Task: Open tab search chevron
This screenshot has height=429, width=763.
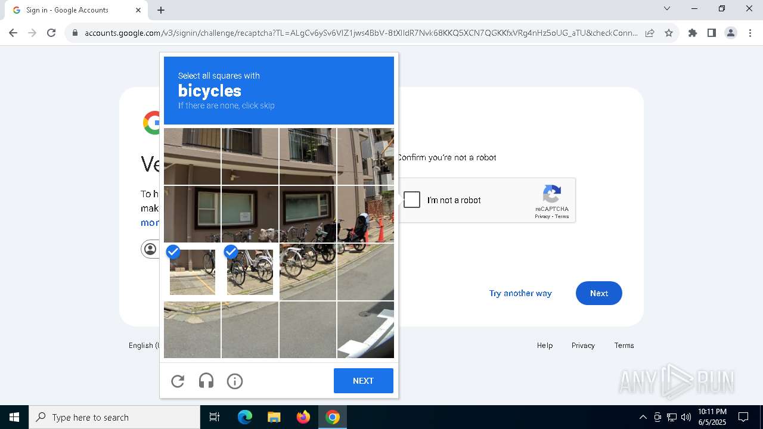Action: 667,8
